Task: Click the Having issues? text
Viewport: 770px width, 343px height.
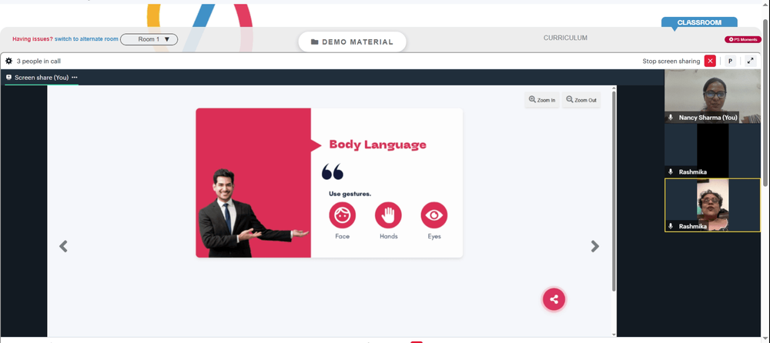Action: [x=32, y=38]
